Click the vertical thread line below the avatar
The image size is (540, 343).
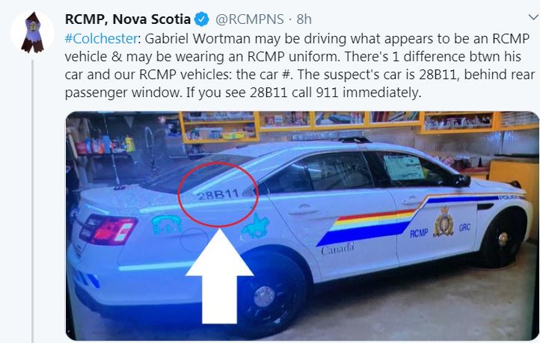pyautogui.click(x=33, y=201)
